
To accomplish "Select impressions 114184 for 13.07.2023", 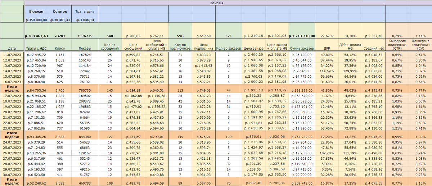I will [x=84, y=65].
